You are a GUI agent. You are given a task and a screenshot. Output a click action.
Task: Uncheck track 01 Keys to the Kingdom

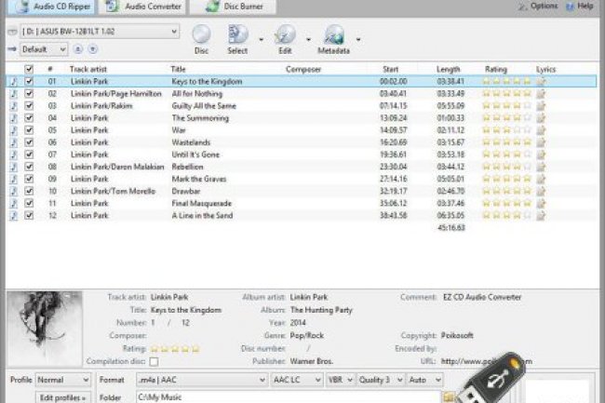pyautogui.click(x=29, y=81)
